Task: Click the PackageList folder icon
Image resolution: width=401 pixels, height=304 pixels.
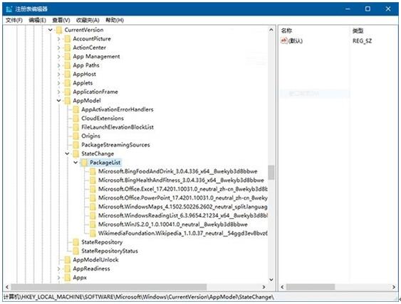Action: tap(84, 163)
